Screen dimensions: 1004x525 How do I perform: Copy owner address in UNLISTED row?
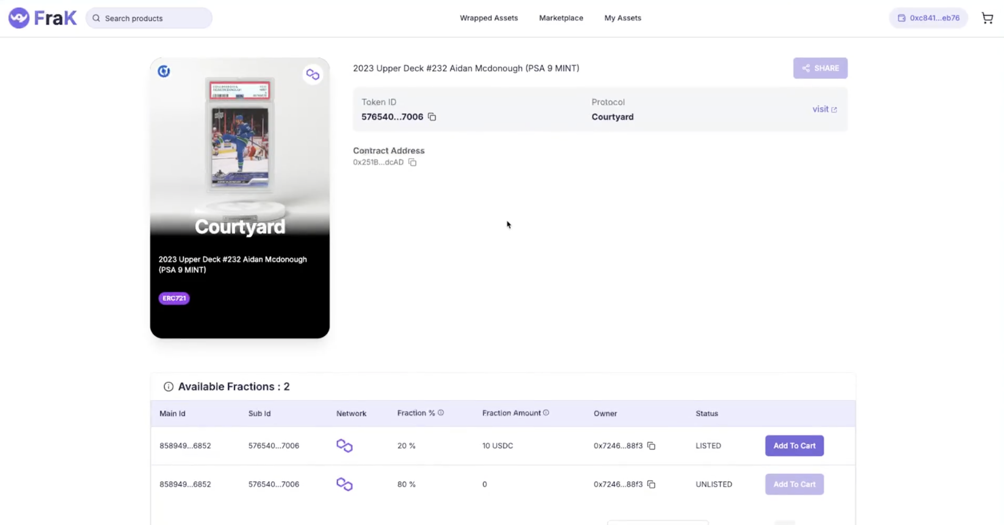click(x=651, y=484)
